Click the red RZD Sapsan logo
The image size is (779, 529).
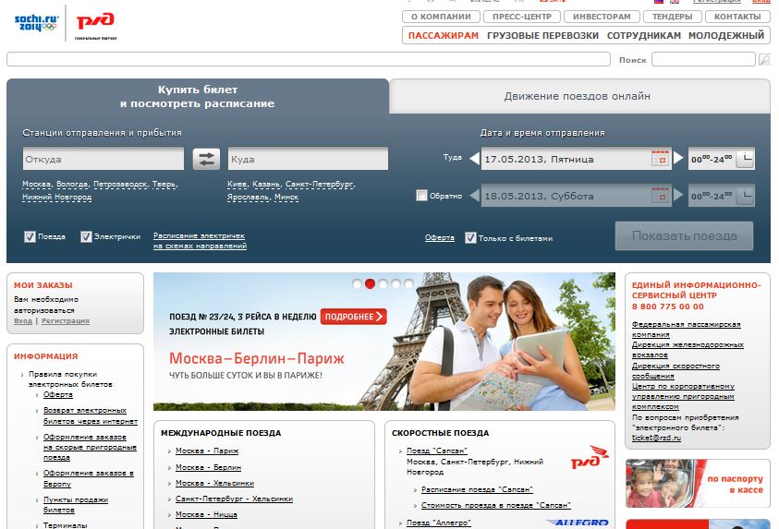coord(590,457)
